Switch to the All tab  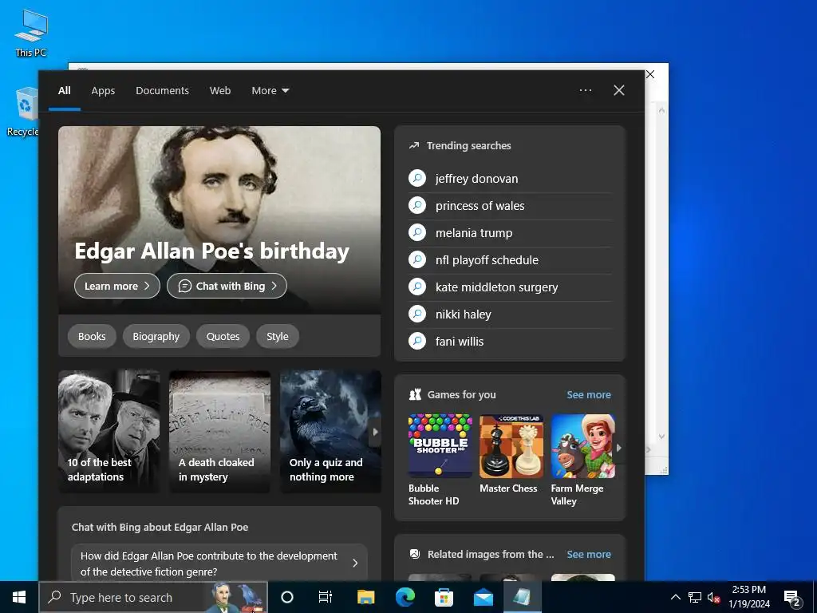pyautogui.click(x=64, y=91)
